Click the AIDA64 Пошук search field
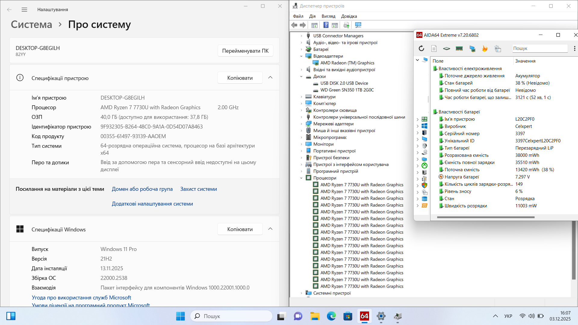Viewport: 578px width, 325px height. pyautogui.click(x=540, y=48)
